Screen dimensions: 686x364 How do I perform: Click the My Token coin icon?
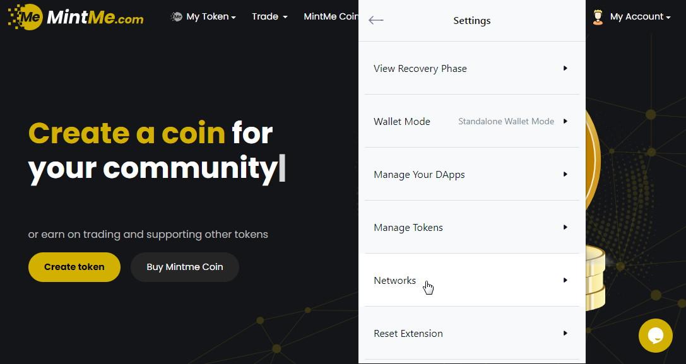[x=177, y=17]
